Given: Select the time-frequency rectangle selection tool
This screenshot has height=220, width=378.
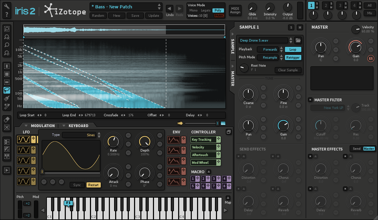Looking at the screenshot, I should pos(7,74).
